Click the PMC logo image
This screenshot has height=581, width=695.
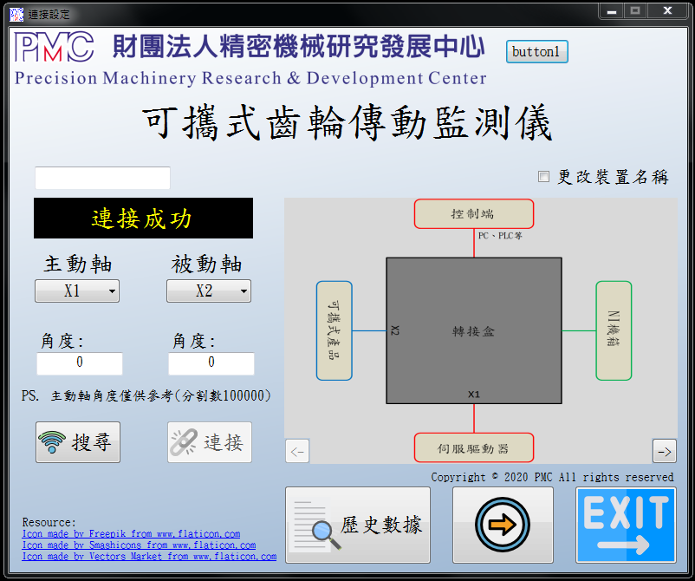(54, 47)
